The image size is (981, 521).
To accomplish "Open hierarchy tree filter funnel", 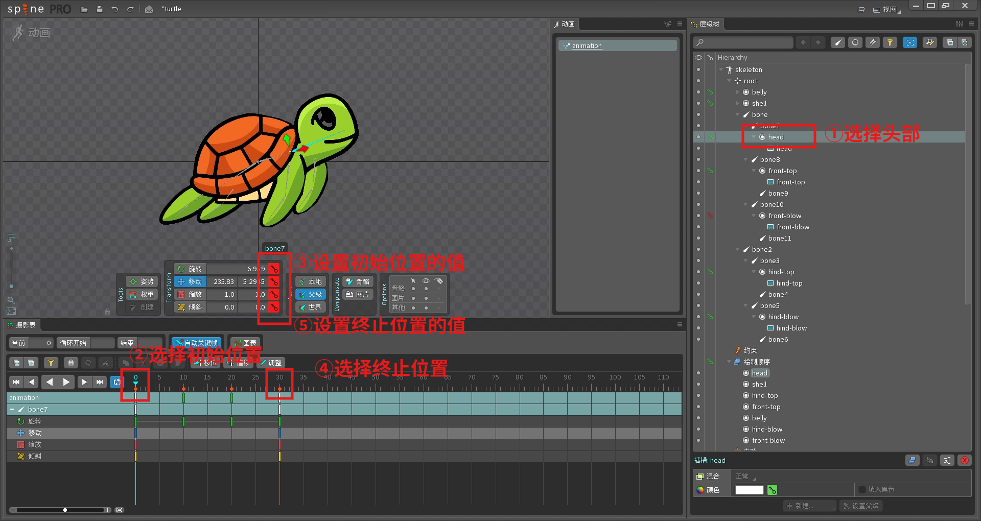I will 890,42.
